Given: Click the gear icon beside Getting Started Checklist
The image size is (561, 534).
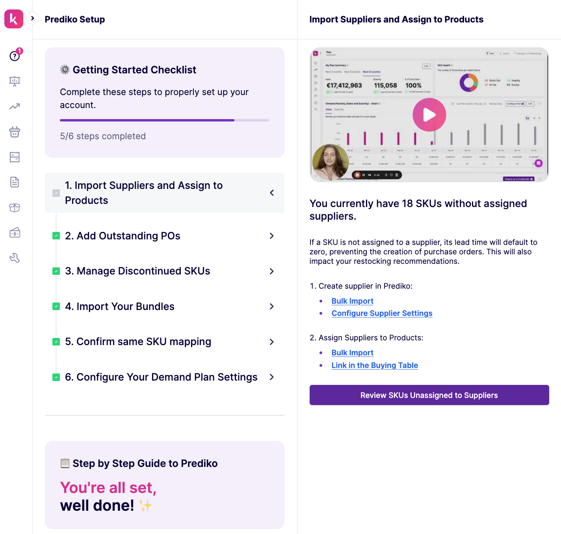Looking at the screenshot, I should pyautogui.click(x=65, y=70).
